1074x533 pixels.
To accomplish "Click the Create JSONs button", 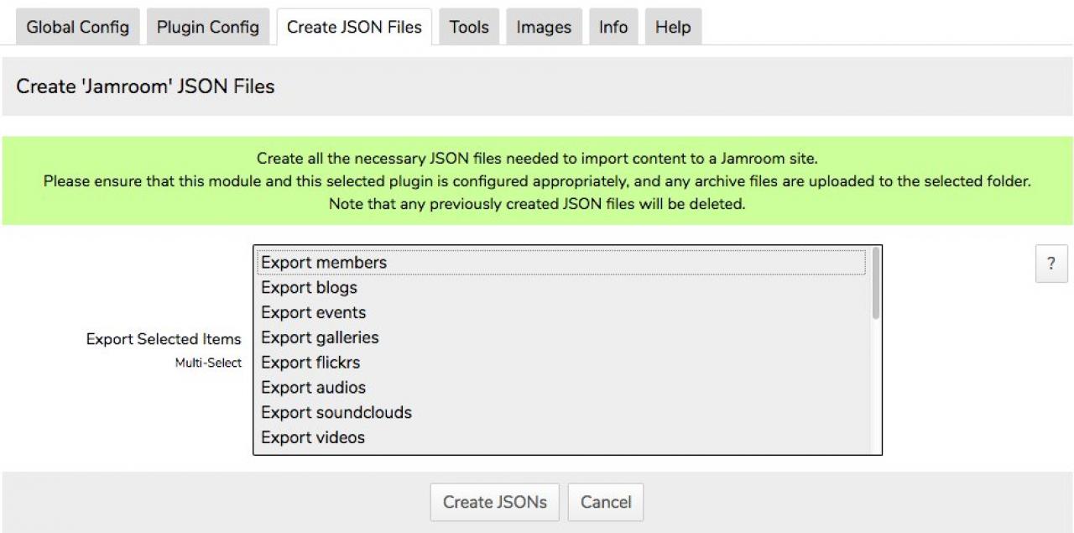I will [495, 502].
